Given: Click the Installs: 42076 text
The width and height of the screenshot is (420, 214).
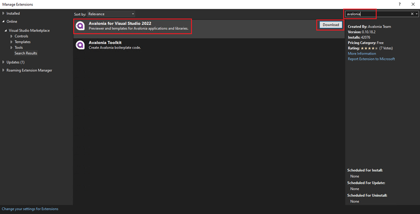Looking at the screenshot, I should [359, 37].
